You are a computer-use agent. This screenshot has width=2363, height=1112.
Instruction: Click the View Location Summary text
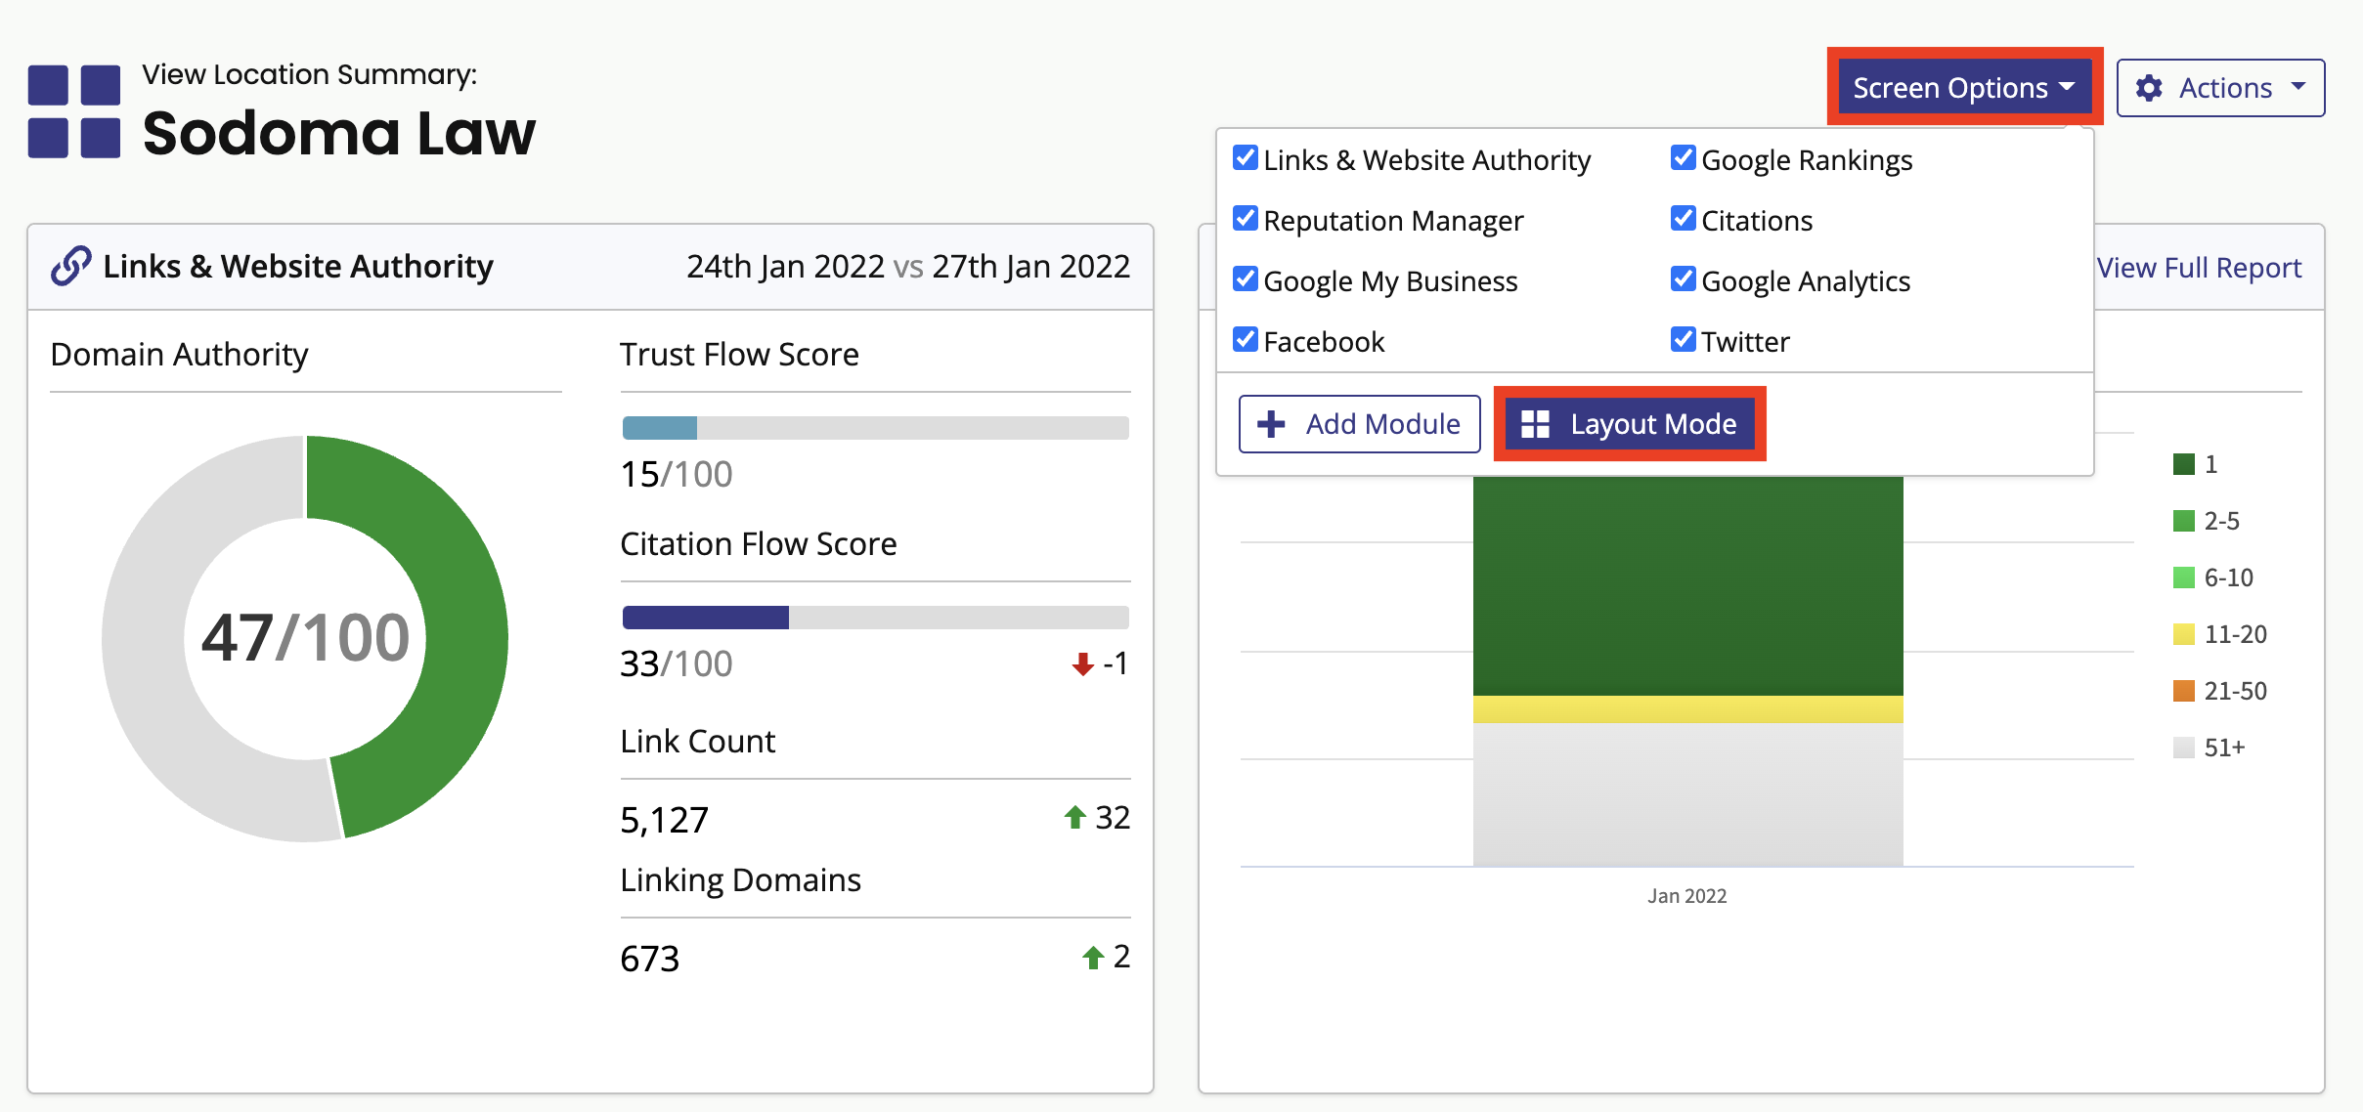[x=310, y=74]
